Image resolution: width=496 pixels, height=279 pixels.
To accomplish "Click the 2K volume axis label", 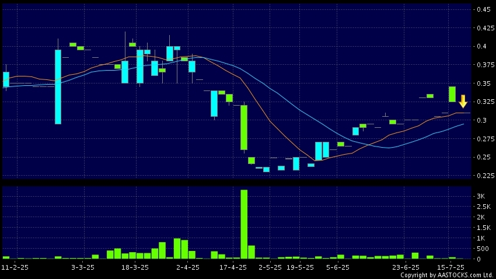I will click(x=481, y=217).
